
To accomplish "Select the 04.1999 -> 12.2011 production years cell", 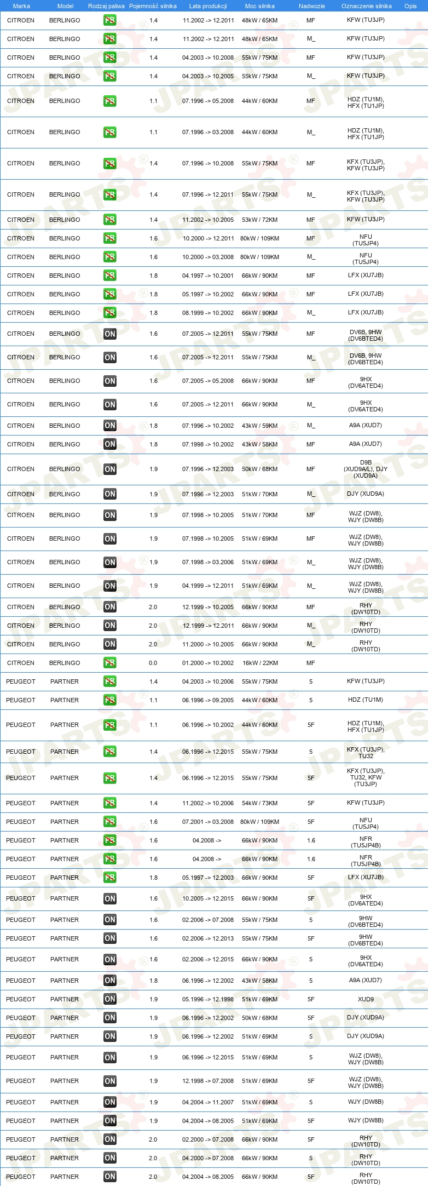I will [x=208, y=586].
